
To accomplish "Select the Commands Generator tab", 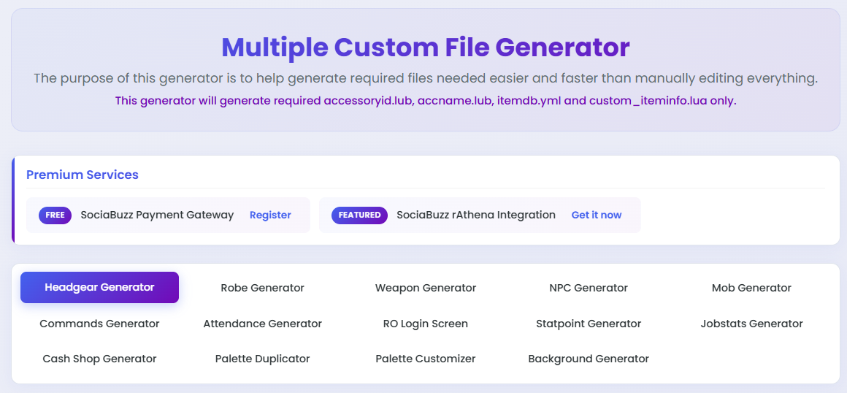I will point(99,324).
